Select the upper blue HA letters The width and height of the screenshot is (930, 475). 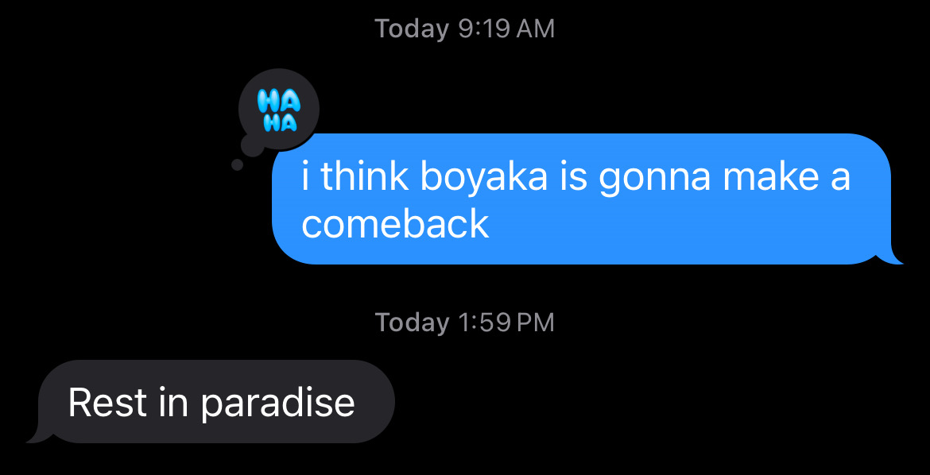click(x=279, y=102)
